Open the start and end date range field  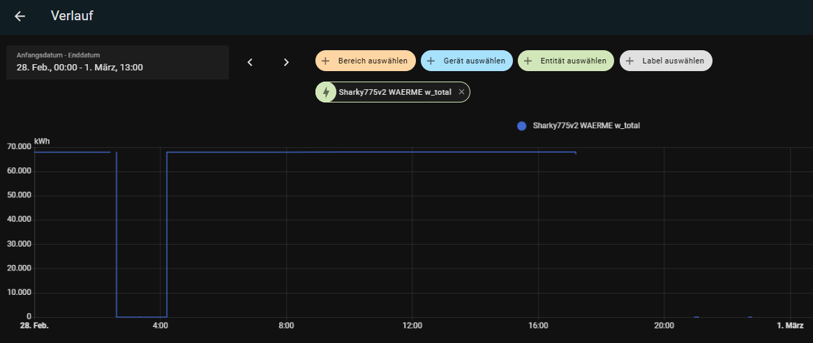coord(118,62)
